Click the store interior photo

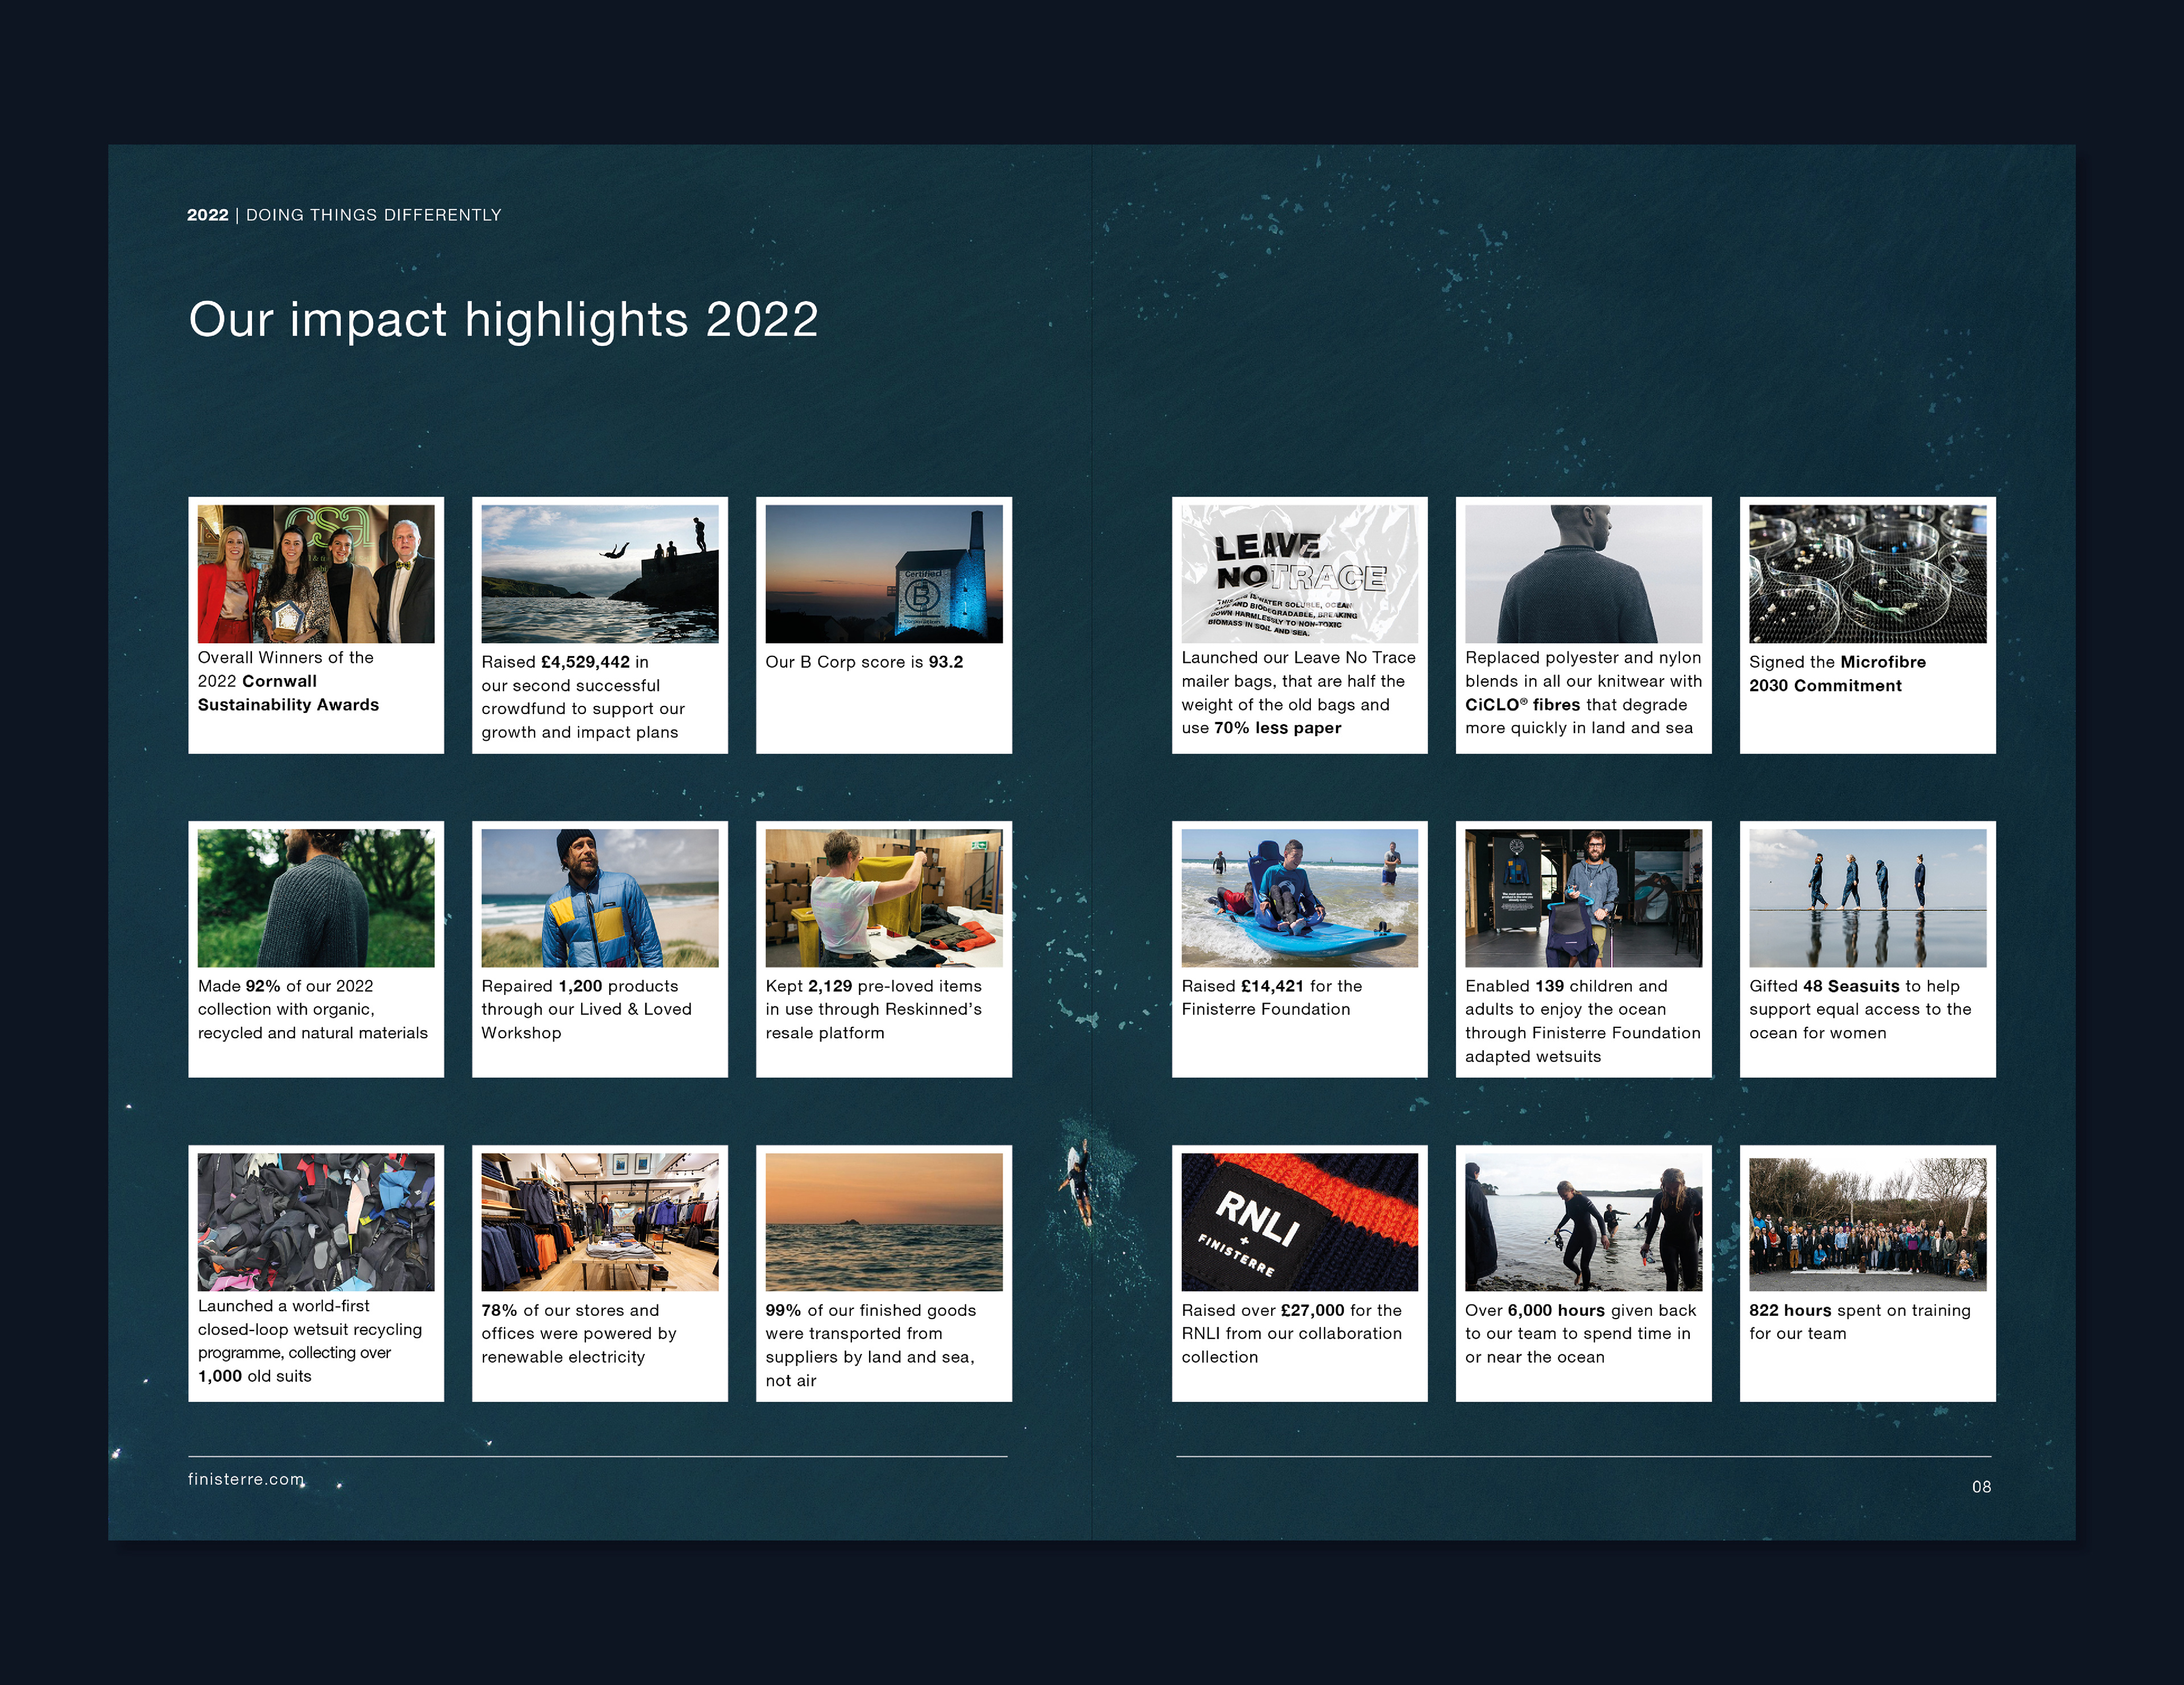pyautogui.click(x=600, y=1221)
